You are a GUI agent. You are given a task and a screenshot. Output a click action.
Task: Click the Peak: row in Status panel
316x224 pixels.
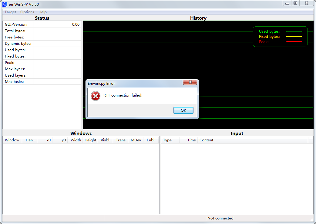tap(42, 63)
